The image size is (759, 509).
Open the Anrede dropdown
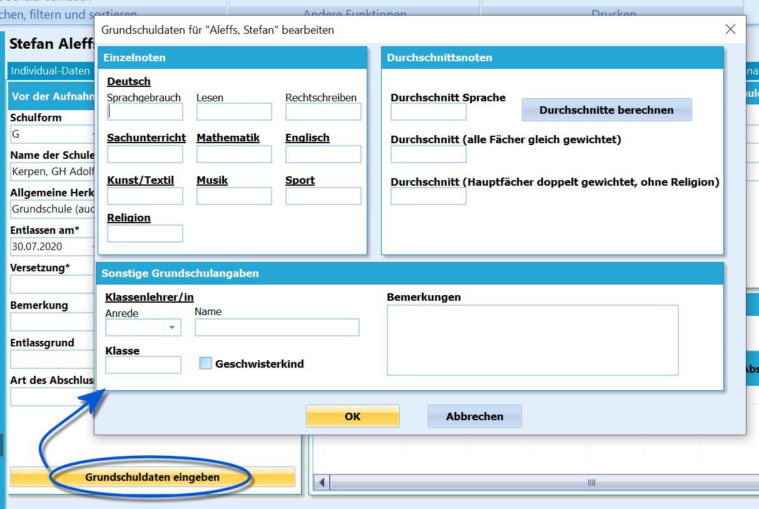[x=172, y=328]
